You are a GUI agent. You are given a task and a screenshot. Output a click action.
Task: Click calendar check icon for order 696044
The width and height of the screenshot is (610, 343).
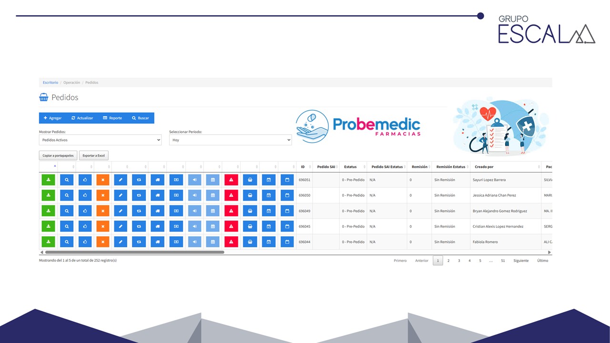pos(268,242)
